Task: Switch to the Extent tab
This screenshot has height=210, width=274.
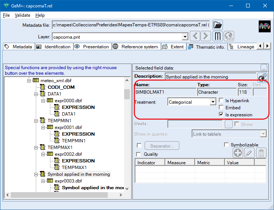Action: coord(173,47)
